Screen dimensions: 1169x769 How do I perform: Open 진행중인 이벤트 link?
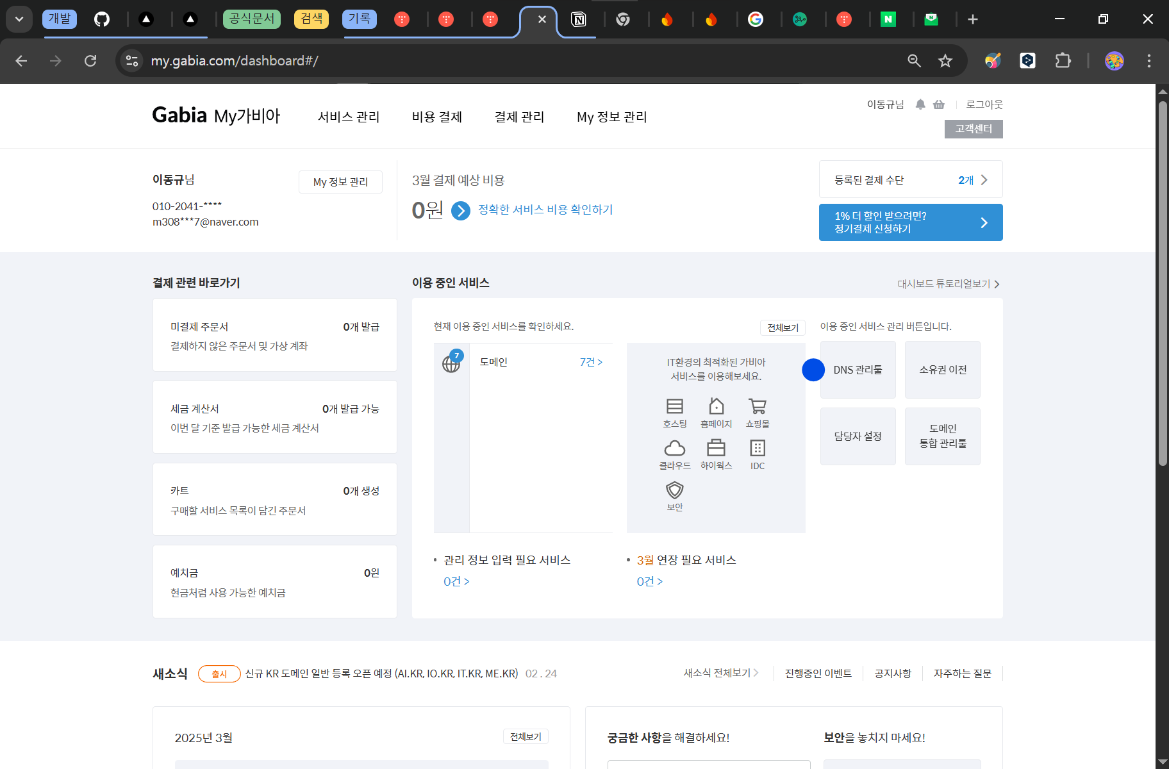[x=818, y=674]
